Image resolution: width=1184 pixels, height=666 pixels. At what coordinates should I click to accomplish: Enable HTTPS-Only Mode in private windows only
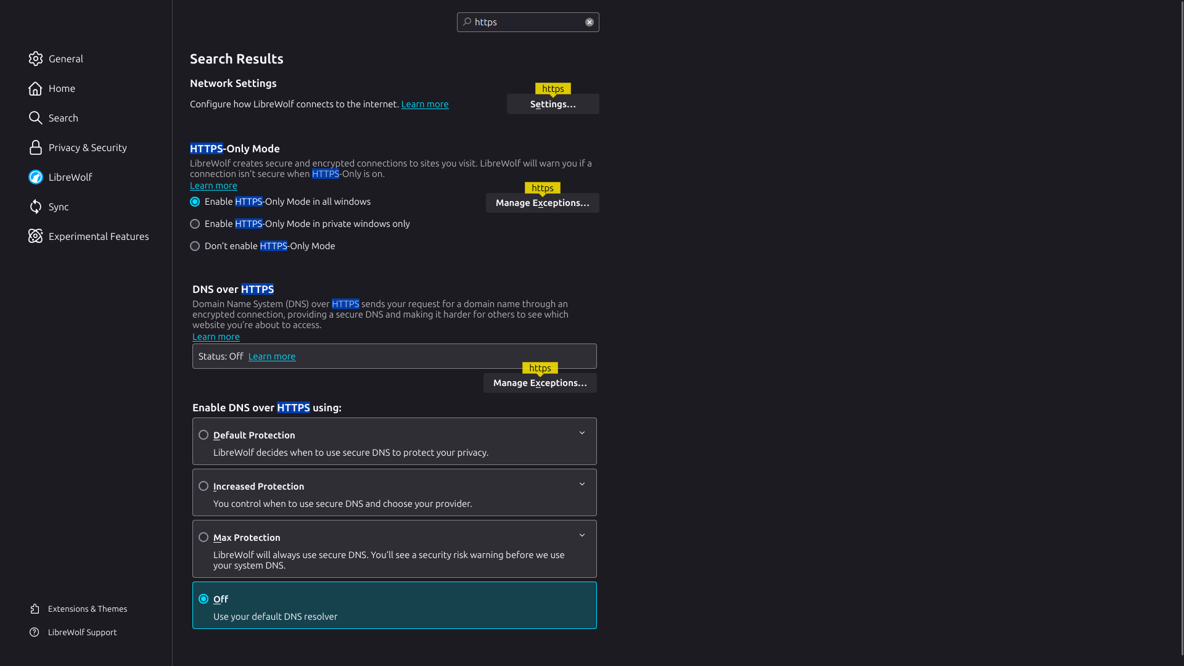coord(195,224)
